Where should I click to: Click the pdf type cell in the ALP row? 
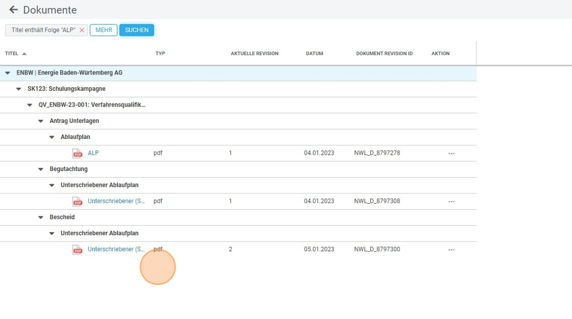158,153
